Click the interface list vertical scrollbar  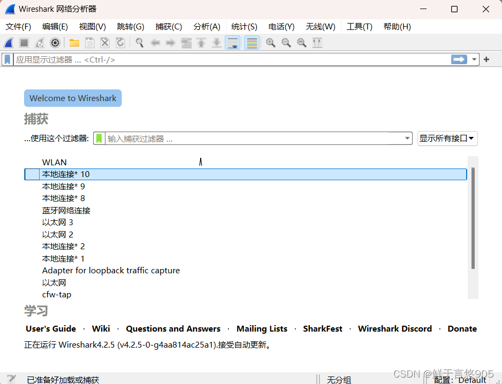point(473,218)
